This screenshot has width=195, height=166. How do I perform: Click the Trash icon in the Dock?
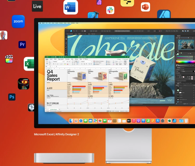(x=186, y=121)
